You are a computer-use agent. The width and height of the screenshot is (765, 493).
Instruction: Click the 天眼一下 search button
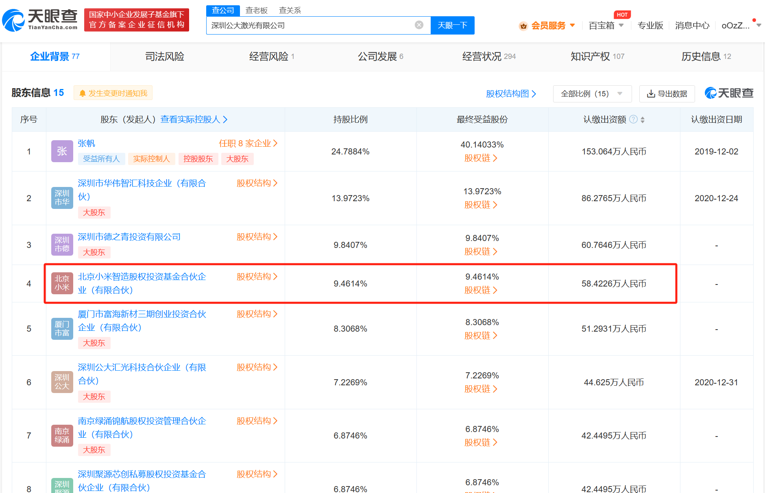coord(452,25)
